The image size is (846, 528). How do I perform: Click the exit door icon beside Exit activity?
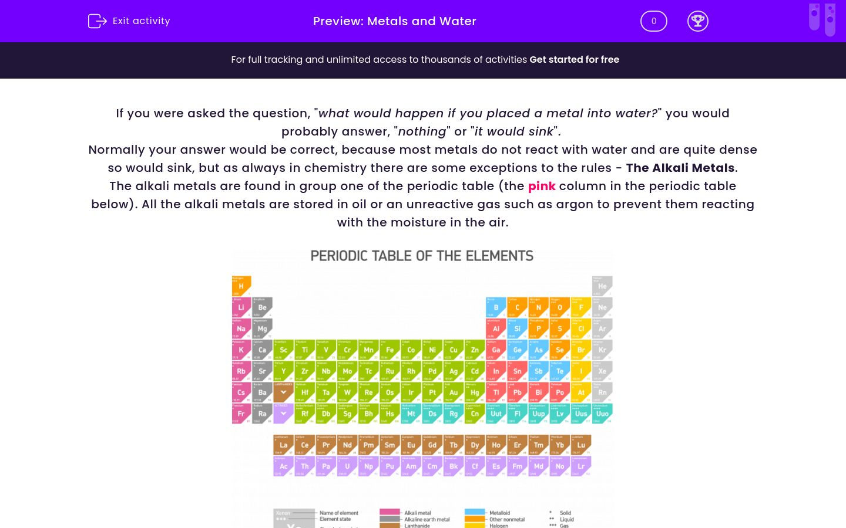click(x=98, y=21)
